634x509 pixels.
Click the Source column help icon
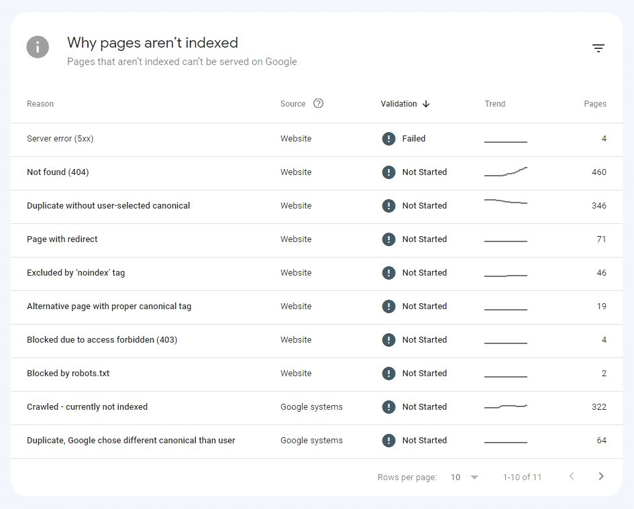pyautogui.click(x=318, y=103)
